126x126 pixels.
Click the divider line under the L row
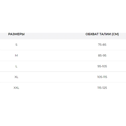pos(63,72)
